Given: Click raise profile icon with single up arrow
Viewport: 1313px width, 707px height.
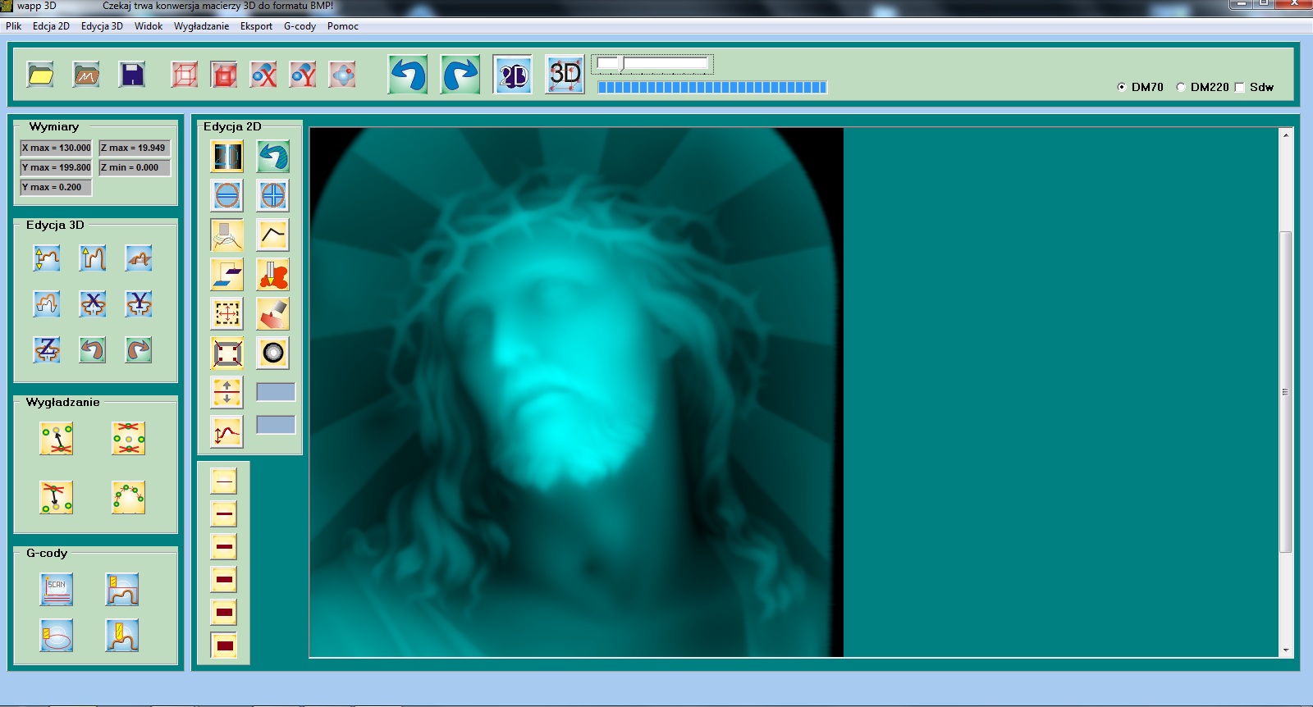Looking at the screenshot, I should 93,258.
